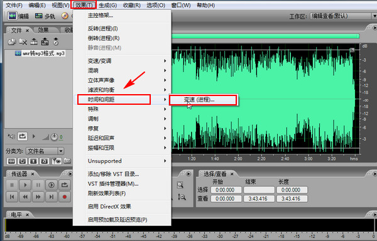Click the vertical zoom out icon
The height and width of the screenshot is (241, 377).
point(182,197)
